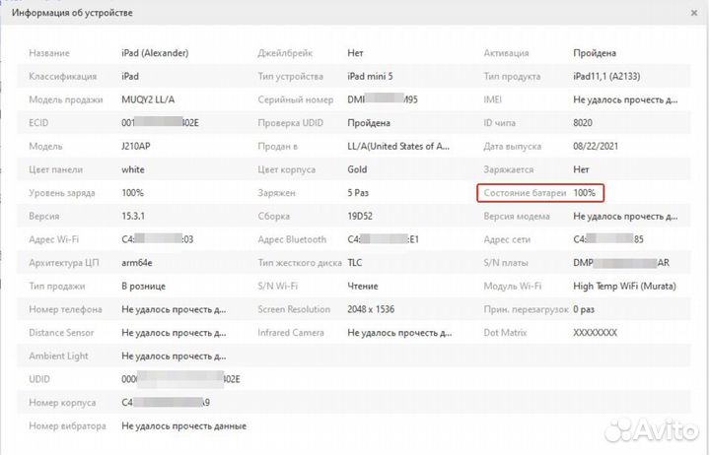Select the reboot count value '0 раз'
Screen dimensions: 710x455
point(584,309)
